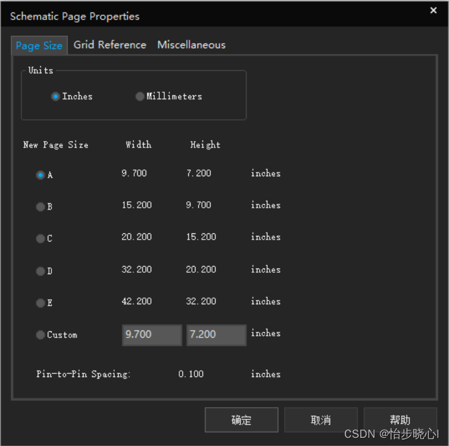Screen dimensions: 449x446
Task: Confirm with the 确定 button
Action: pyautogui.click(x=241, y=420)
